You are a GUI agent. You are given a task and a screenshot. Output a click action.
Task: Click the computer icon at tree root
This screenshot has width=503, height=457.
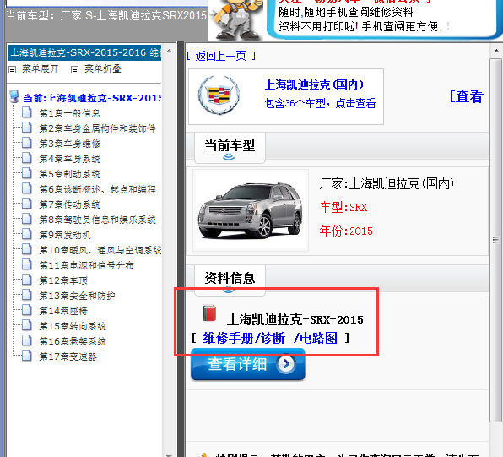pyautogui.click(x=14, y=96)
